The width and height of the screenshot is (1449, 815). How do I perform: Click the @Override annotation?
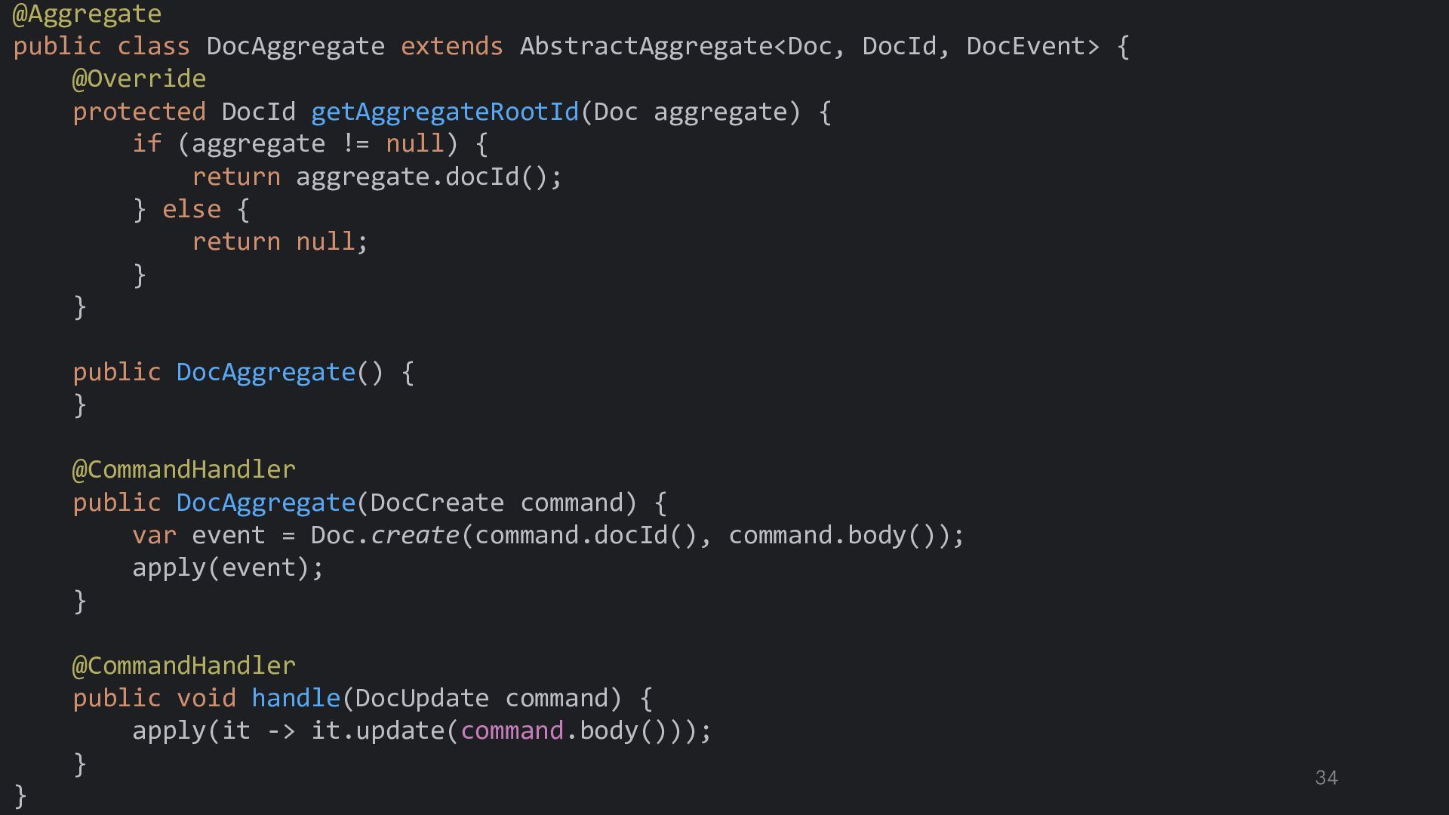click(139, 79)
